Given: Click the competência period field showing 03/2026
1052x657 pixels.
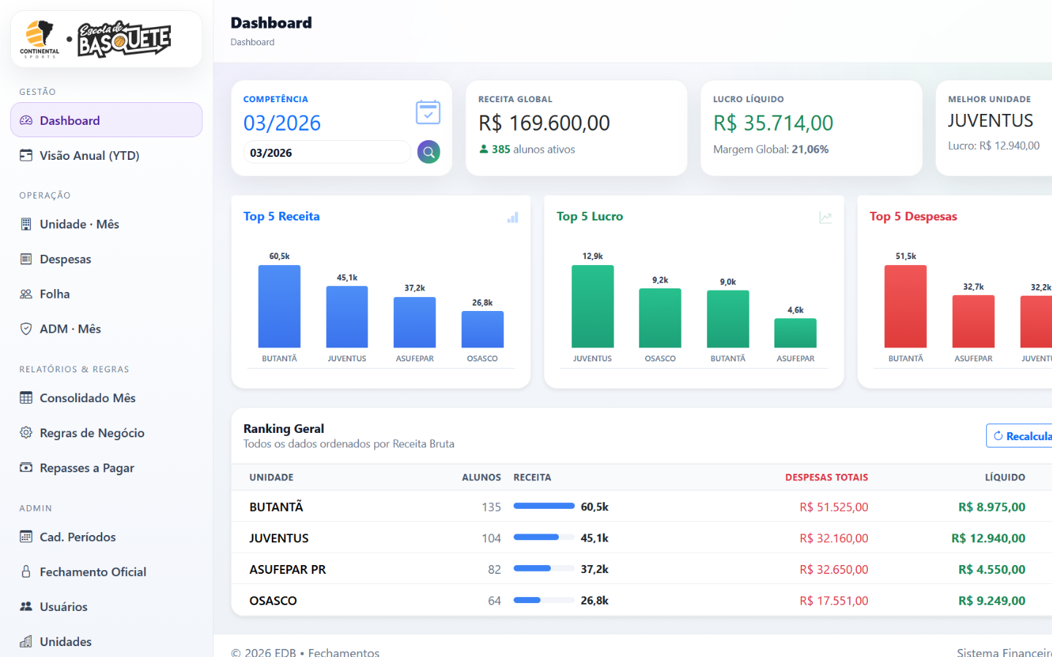Looking at the screenshot, I should (327, 153).
